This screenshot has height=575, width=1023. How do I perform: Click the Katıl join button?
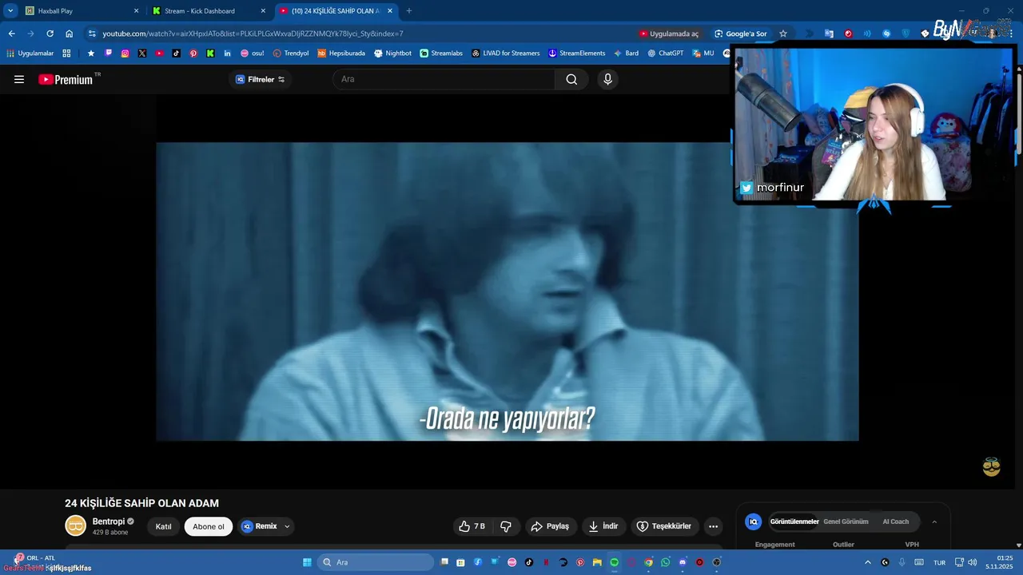click(163, 526)
